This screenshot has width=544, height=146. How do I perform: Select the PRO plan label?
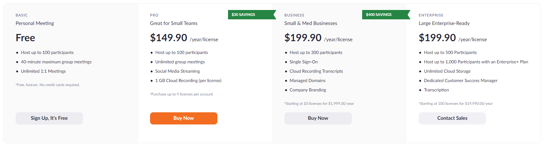tap(154, 15)
